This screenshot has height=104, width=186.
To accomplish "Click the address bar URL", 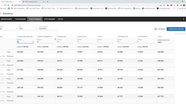I will click(27, 5).
